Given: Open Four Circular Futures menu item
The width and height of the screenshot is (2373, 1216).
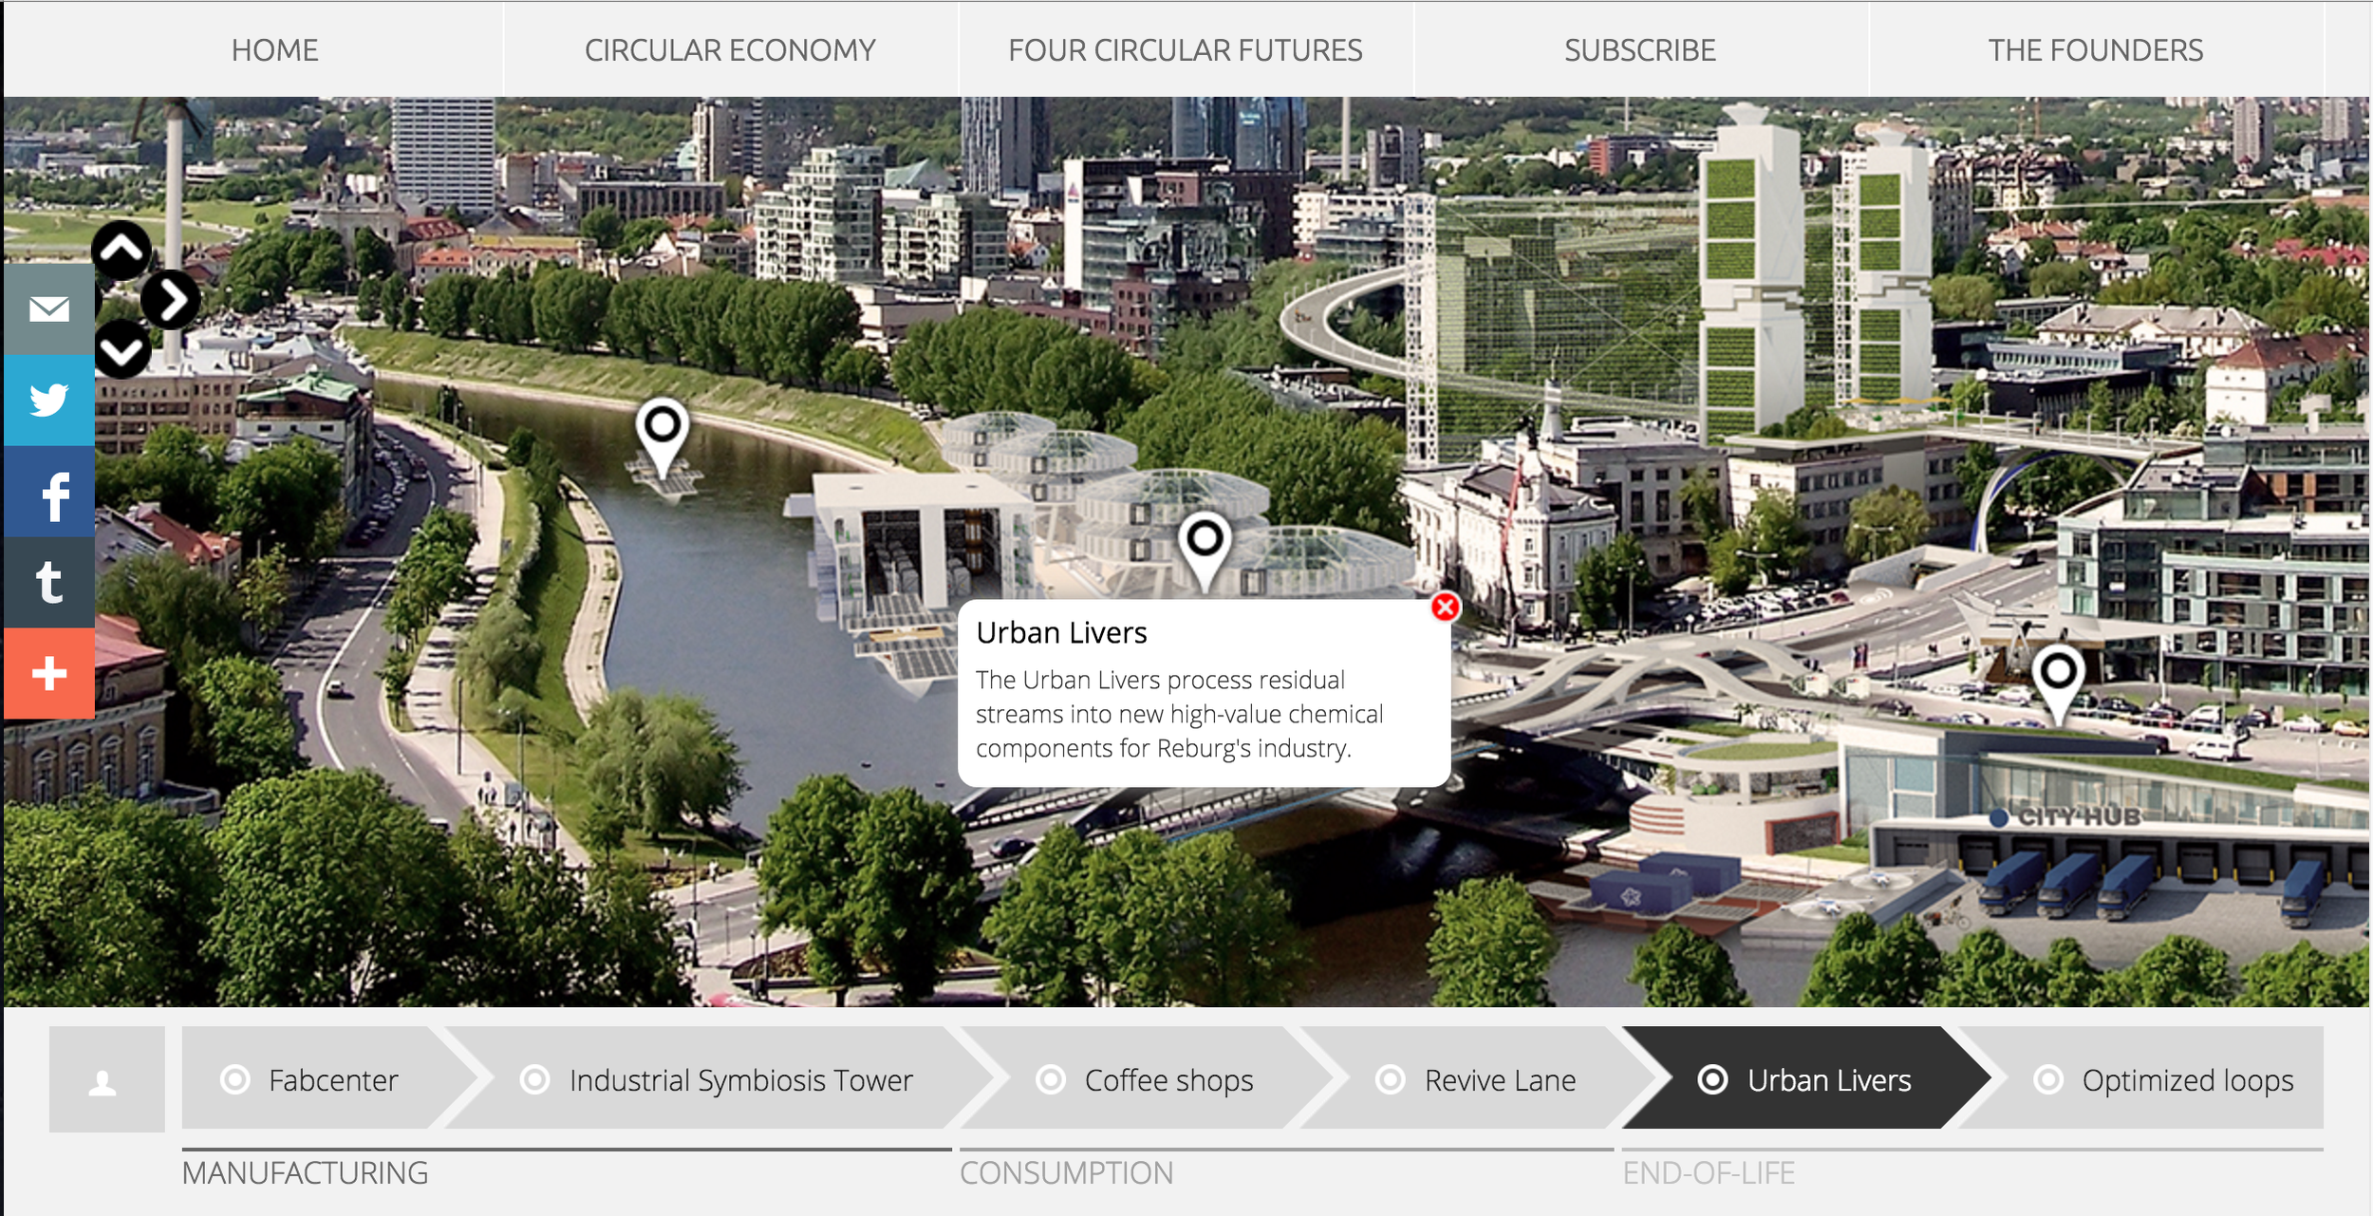Looking at the screenshot, I should tap(1185, 49).
